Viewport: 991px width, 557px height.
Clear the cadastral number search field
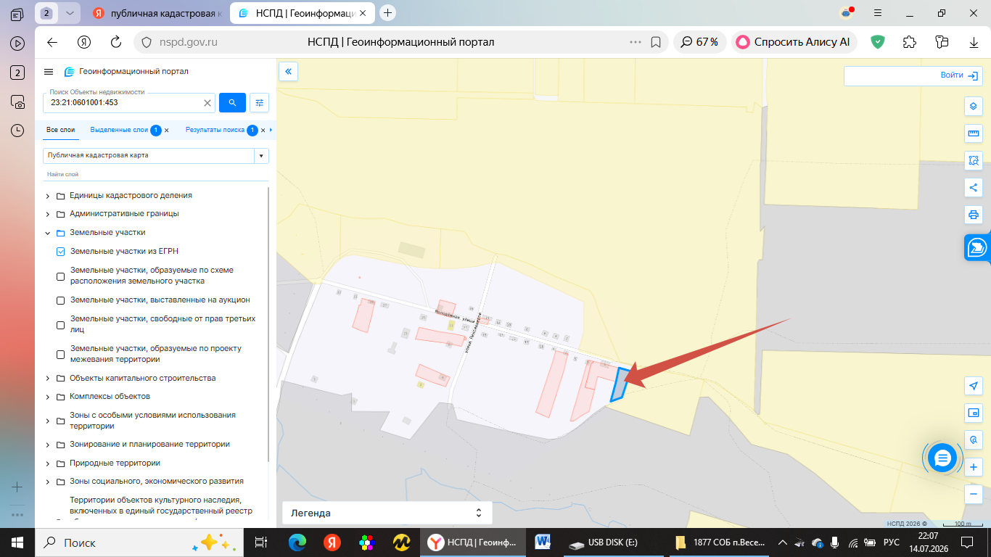(x=207, y=103)
